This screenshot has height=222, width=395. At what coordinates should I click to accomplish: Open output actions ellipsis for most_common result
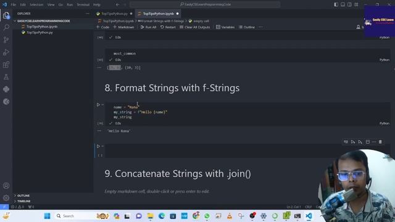coord(99,67)
